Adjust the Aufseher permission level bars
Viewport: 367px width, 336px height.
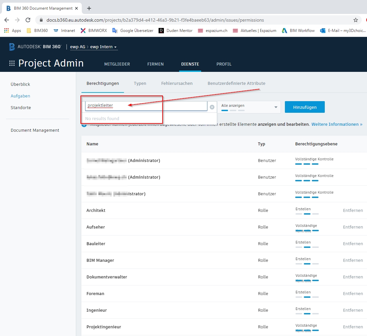click(x=307, y=231)
